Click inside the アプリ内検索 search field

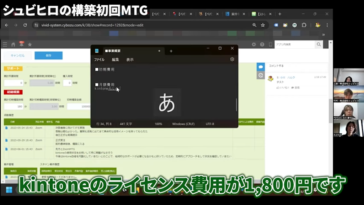[x=295, y=44]
